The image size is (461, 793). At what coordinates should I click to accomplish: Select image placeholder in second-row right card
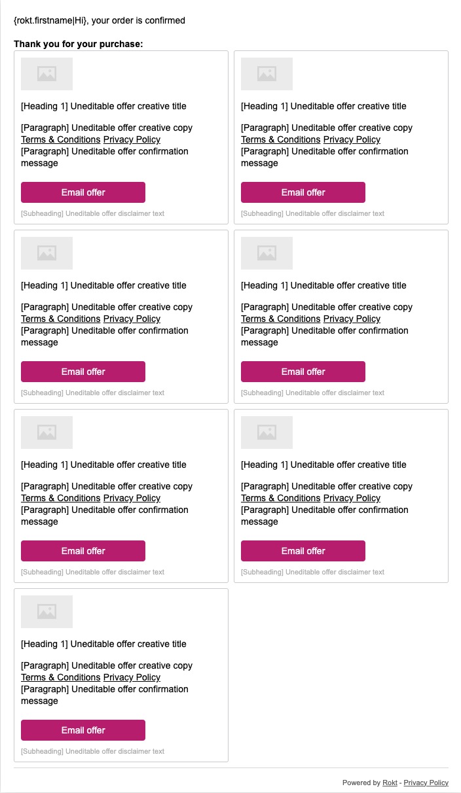coord(267,253)
